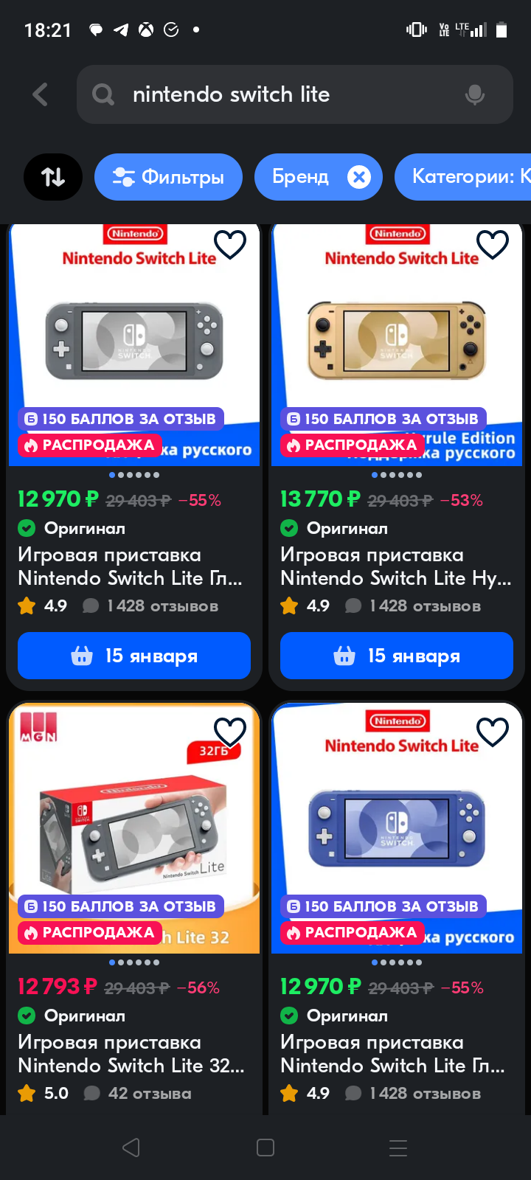Tap the microphone voice search icon
Screen dimensions: 531x1180
point(475,94)
